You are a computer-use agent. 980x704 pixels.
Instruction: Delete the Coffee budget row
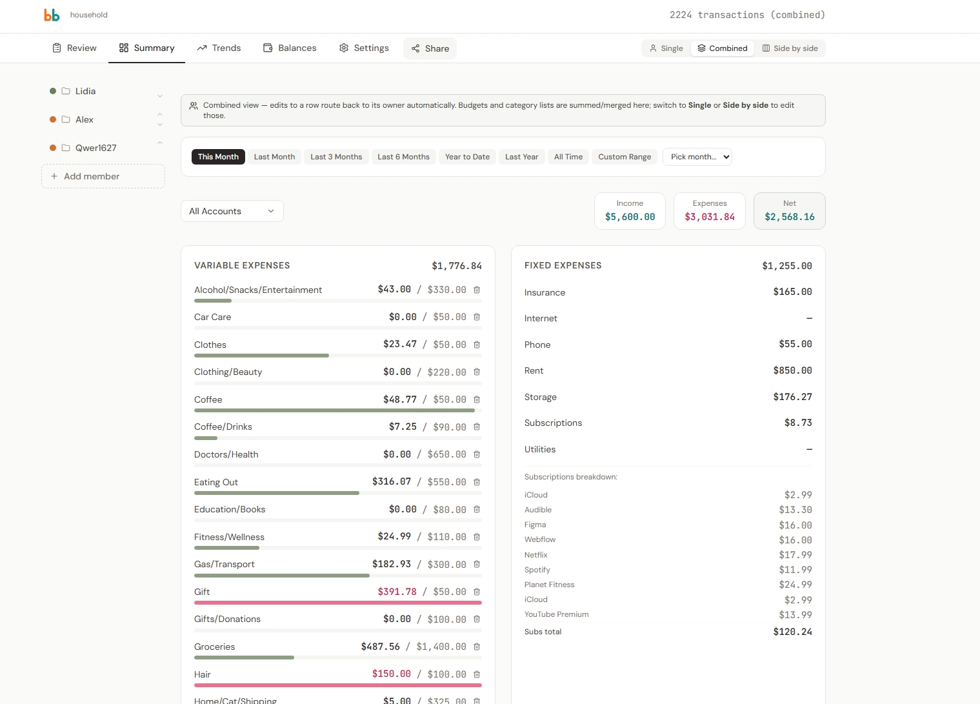[477, 399]
